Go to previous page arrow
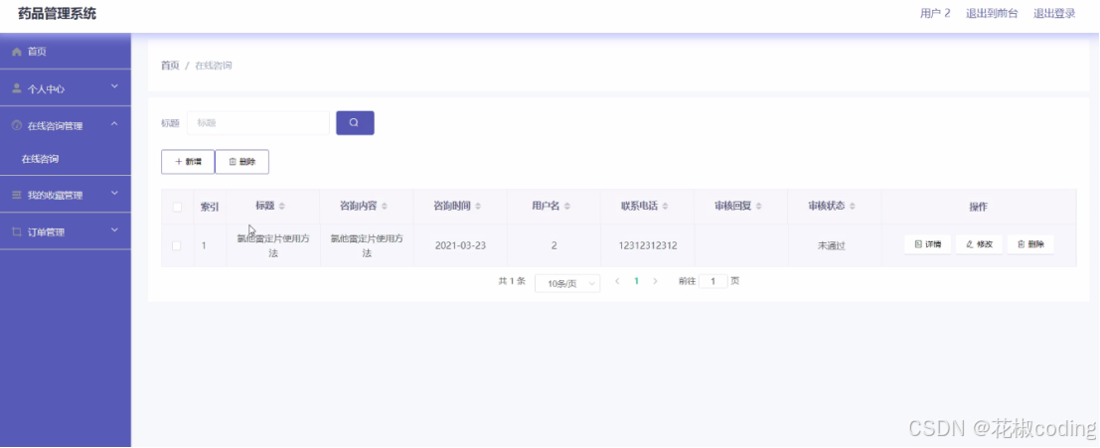 point(617,281)
